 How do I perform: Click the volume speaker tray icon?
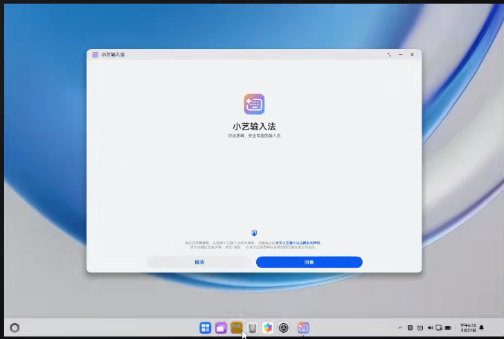[x=430, y=328]
